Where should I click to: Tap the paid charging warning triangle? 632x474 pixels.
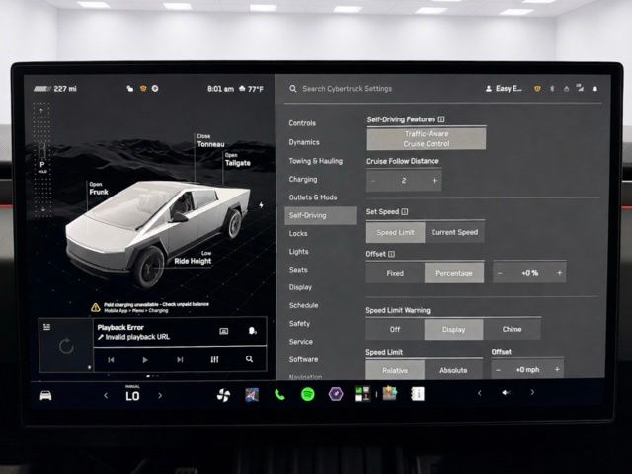pyautogui.click(x=96, y=307)
